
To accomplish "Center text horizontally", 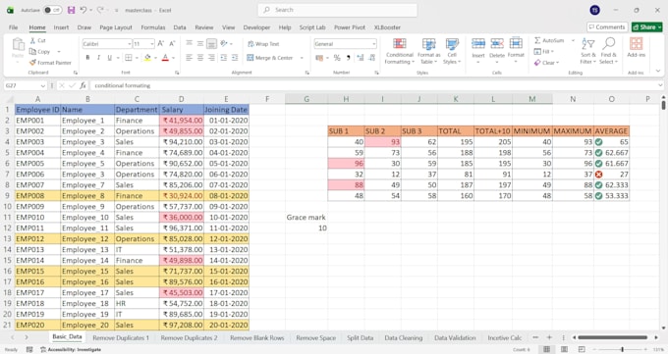I will 200,58.
